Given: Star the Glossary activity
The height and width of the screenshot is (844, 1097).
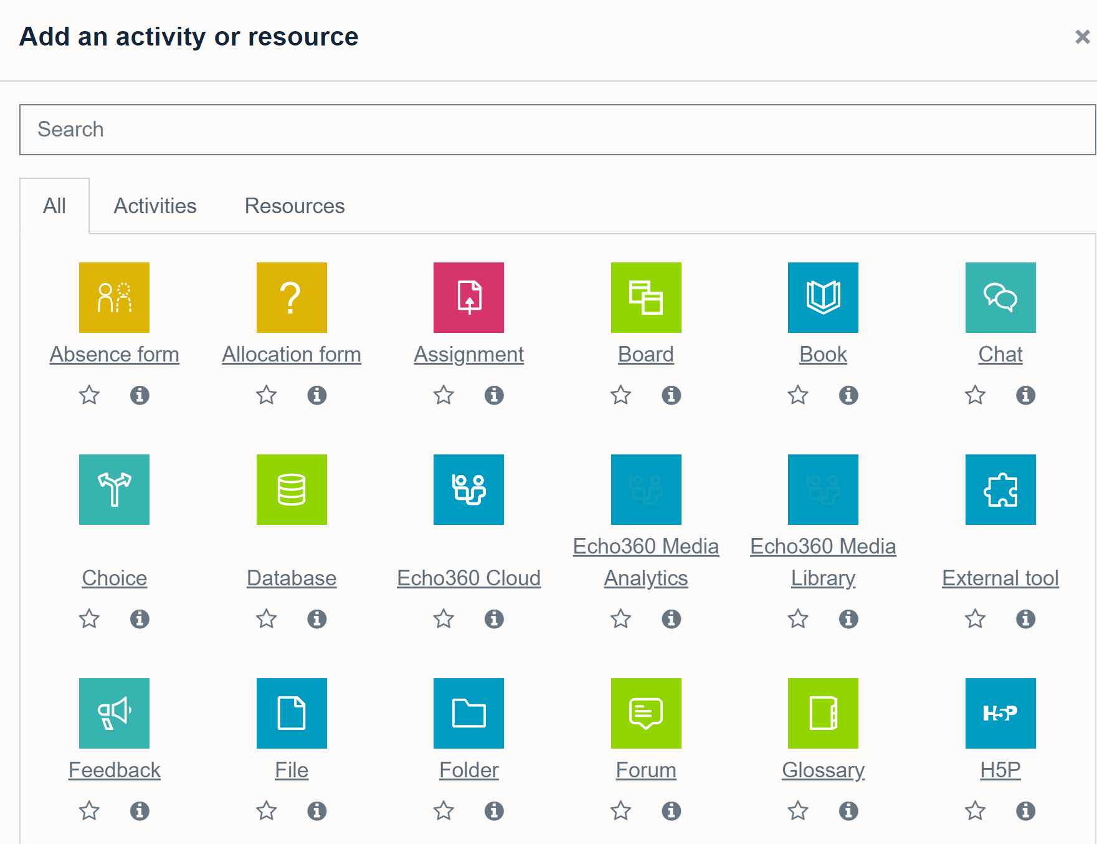Looking at the screenshot, I should point(798,810).
